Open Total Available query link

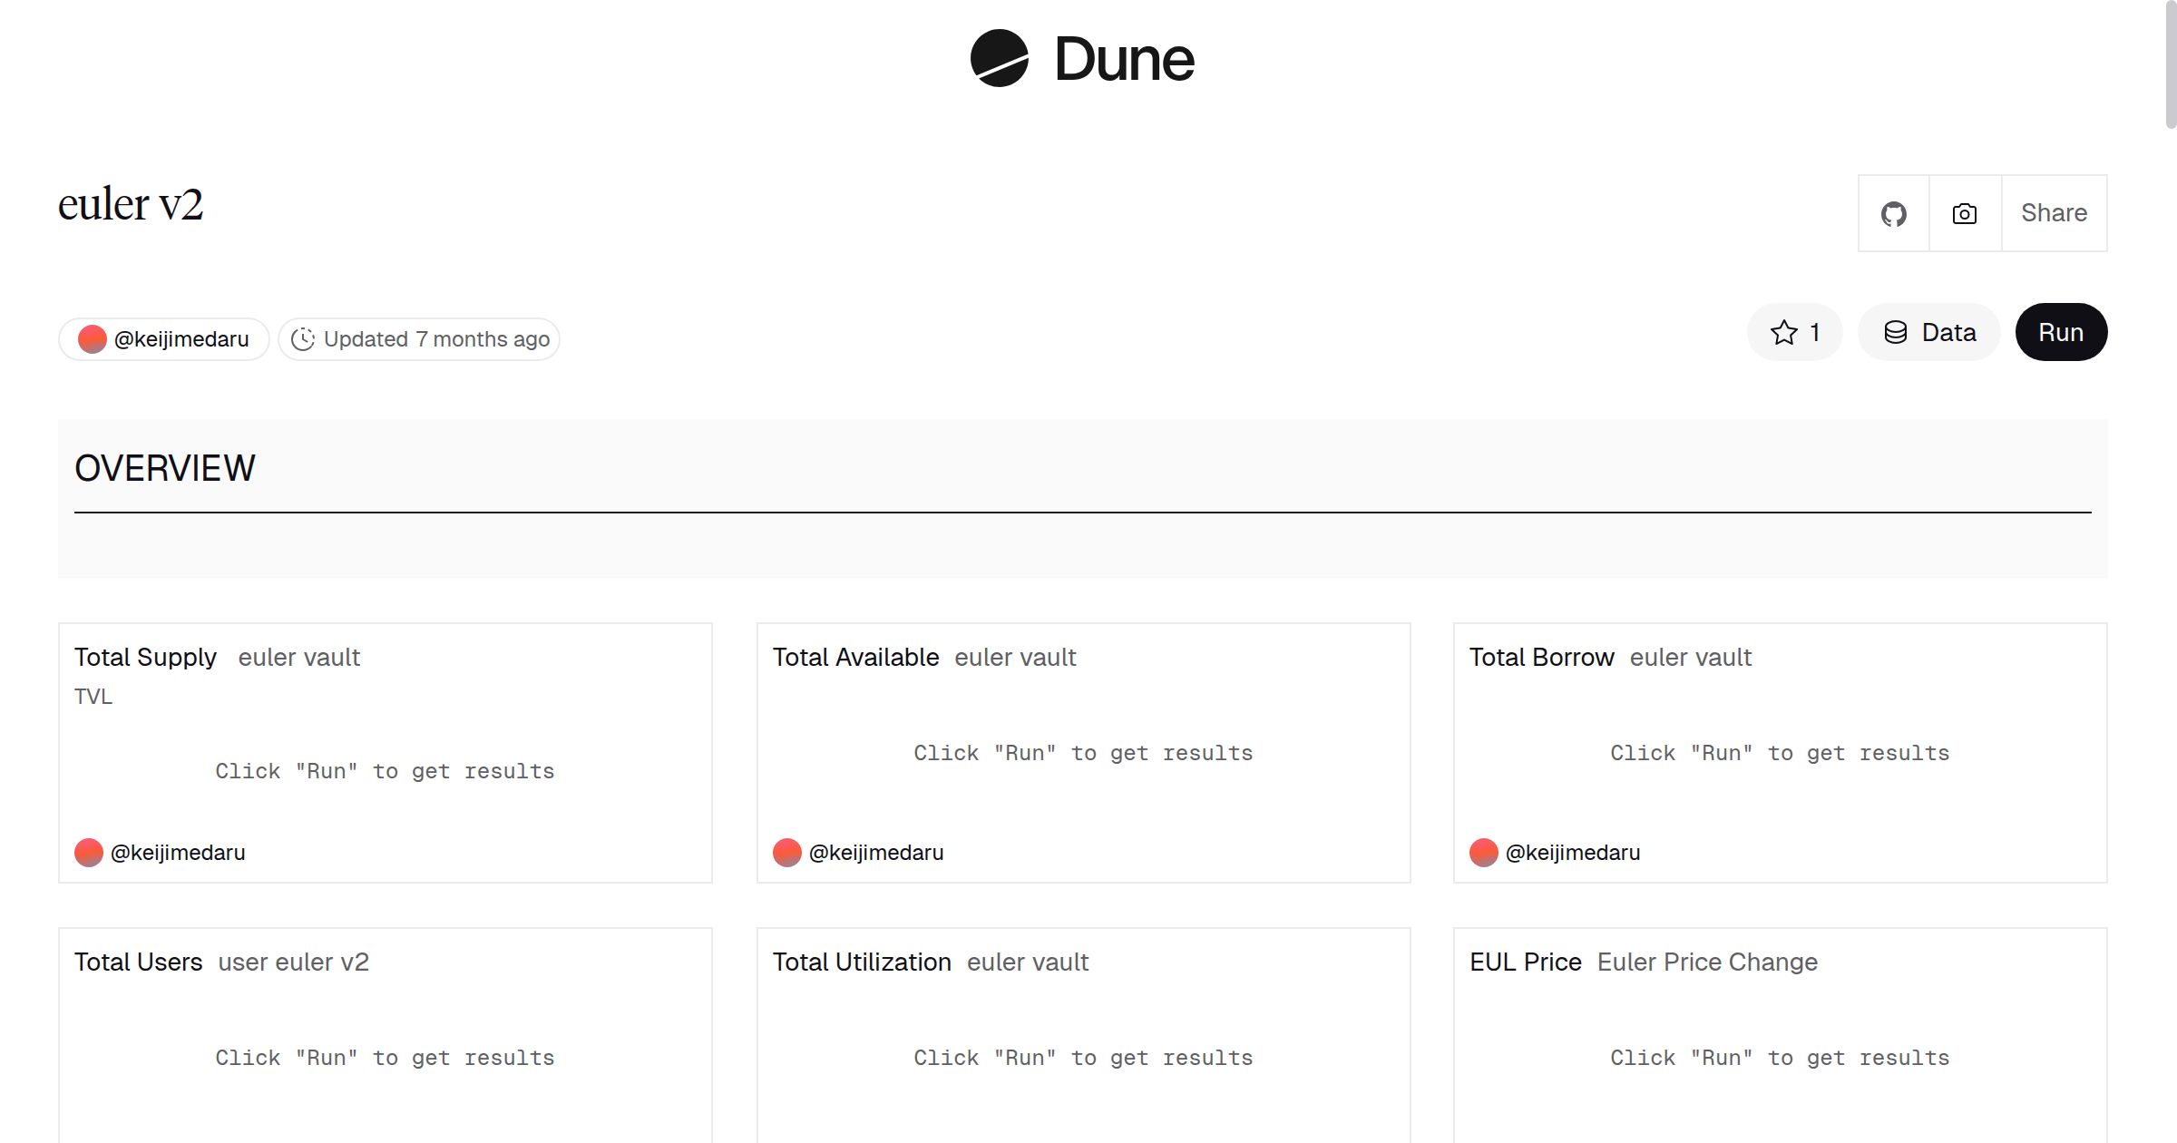[x=855, y=657]
